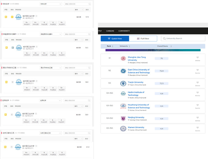The width and height of the screenshot is (208, 159).
Task: Click favorite icon beside 哈尔滨工业大学 in 应用化学 panel
Action: pos(36,113)
